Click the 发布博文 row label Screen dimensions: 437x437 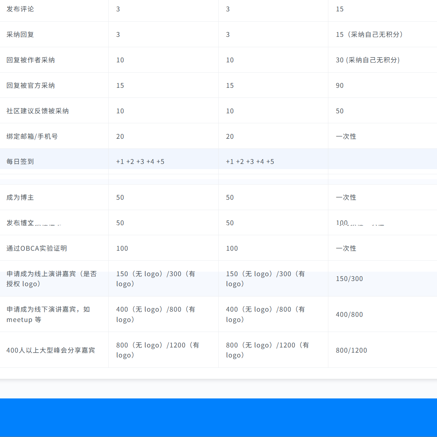point(20,222)
